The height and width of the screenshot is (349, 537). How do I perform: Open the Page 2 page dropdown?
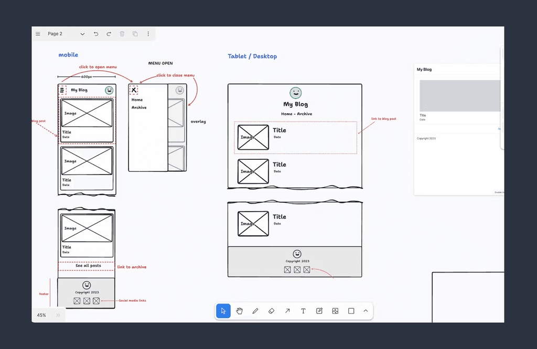pyautogui.click(x=82, y=34)
